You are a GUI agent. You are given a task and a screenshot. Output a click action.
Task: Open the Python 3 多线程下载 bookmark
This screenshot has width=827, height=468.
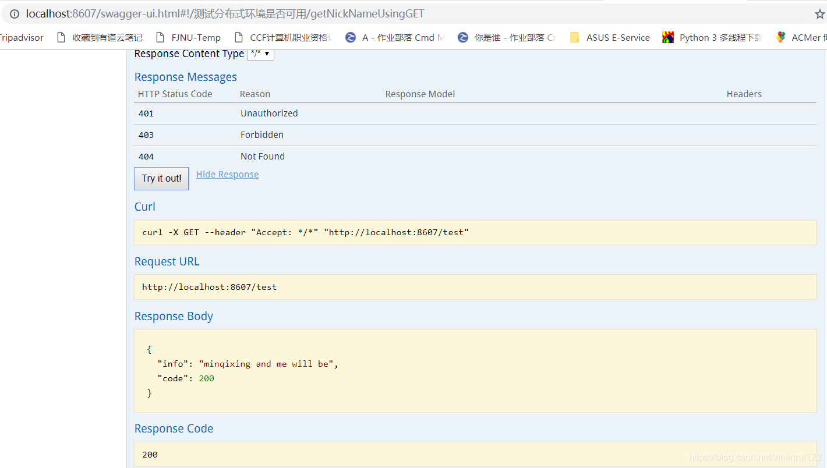712,37
